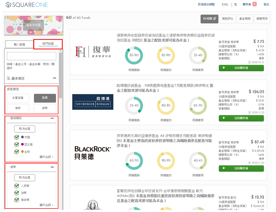
Task: Uncheck the 亞太區 region checkbox
Action: coord(17,144)
